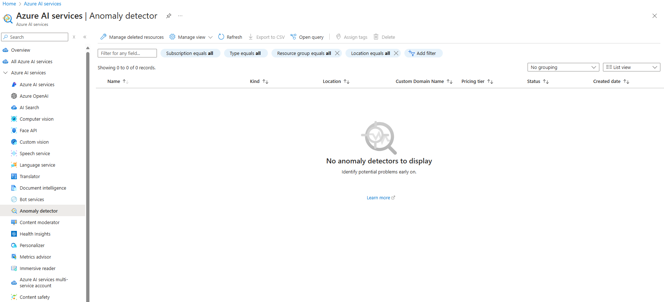This screenshot has height=302, width=664.
Task: Open the more options ellipsis in header
Action: click(180, 16)
